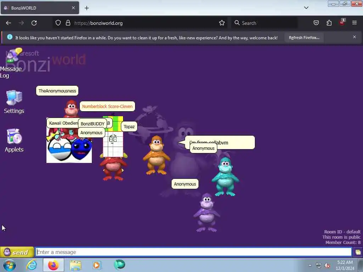Open the Applets desktop icon
363x272 pixels.
pos(14,141)
